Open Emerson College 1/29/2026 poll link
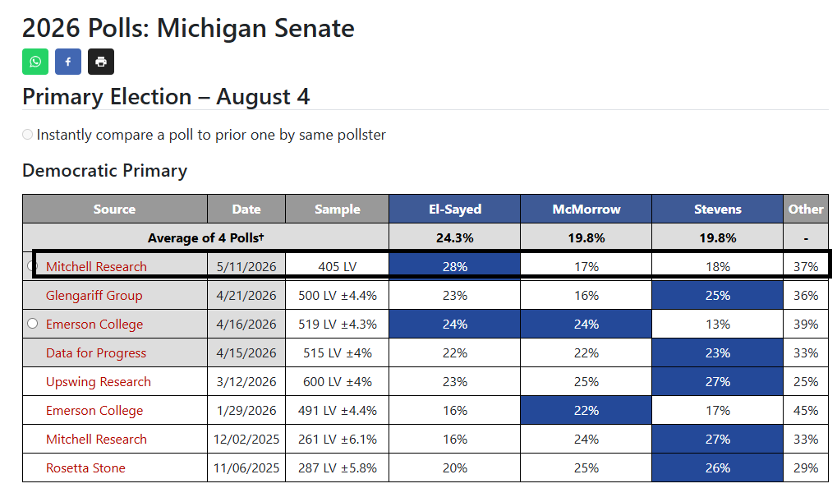The height and width of the screenshot is (502, 837). 94,411
